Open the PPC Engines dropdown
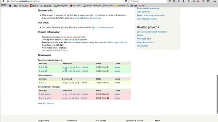218x122 pixels. click(x=61, y=6)
